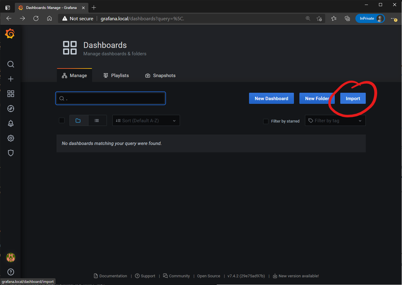Open the Create plus icon in the sidebar
This screenshot has width=402, height=285.
click(x=11, y=79)
